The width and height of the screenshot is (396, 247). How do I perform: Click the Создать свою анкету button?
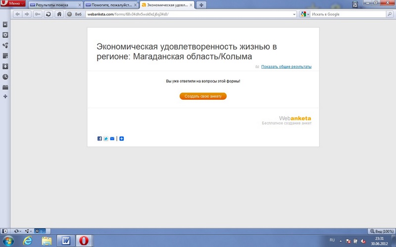(x=203, y=96)
